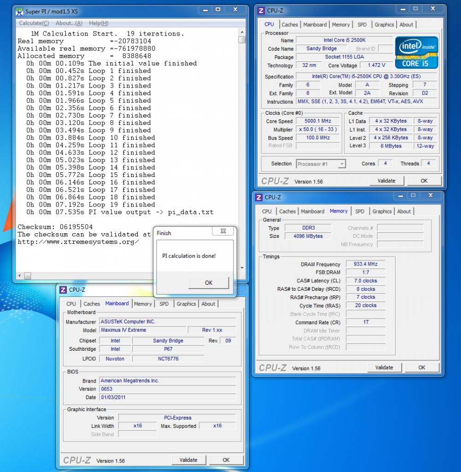Image resolution: width=461 pixels, height=472 pixels.
Task: Click the Super PI vertical scrollbar up arrow
Action: [x=242, y=32]
